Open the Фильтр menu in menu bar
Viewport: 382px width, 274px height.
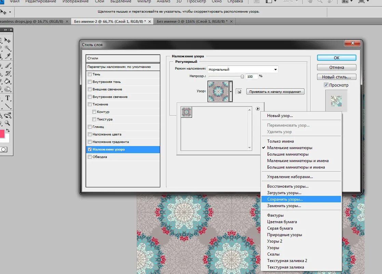click(x=144, y=1)
